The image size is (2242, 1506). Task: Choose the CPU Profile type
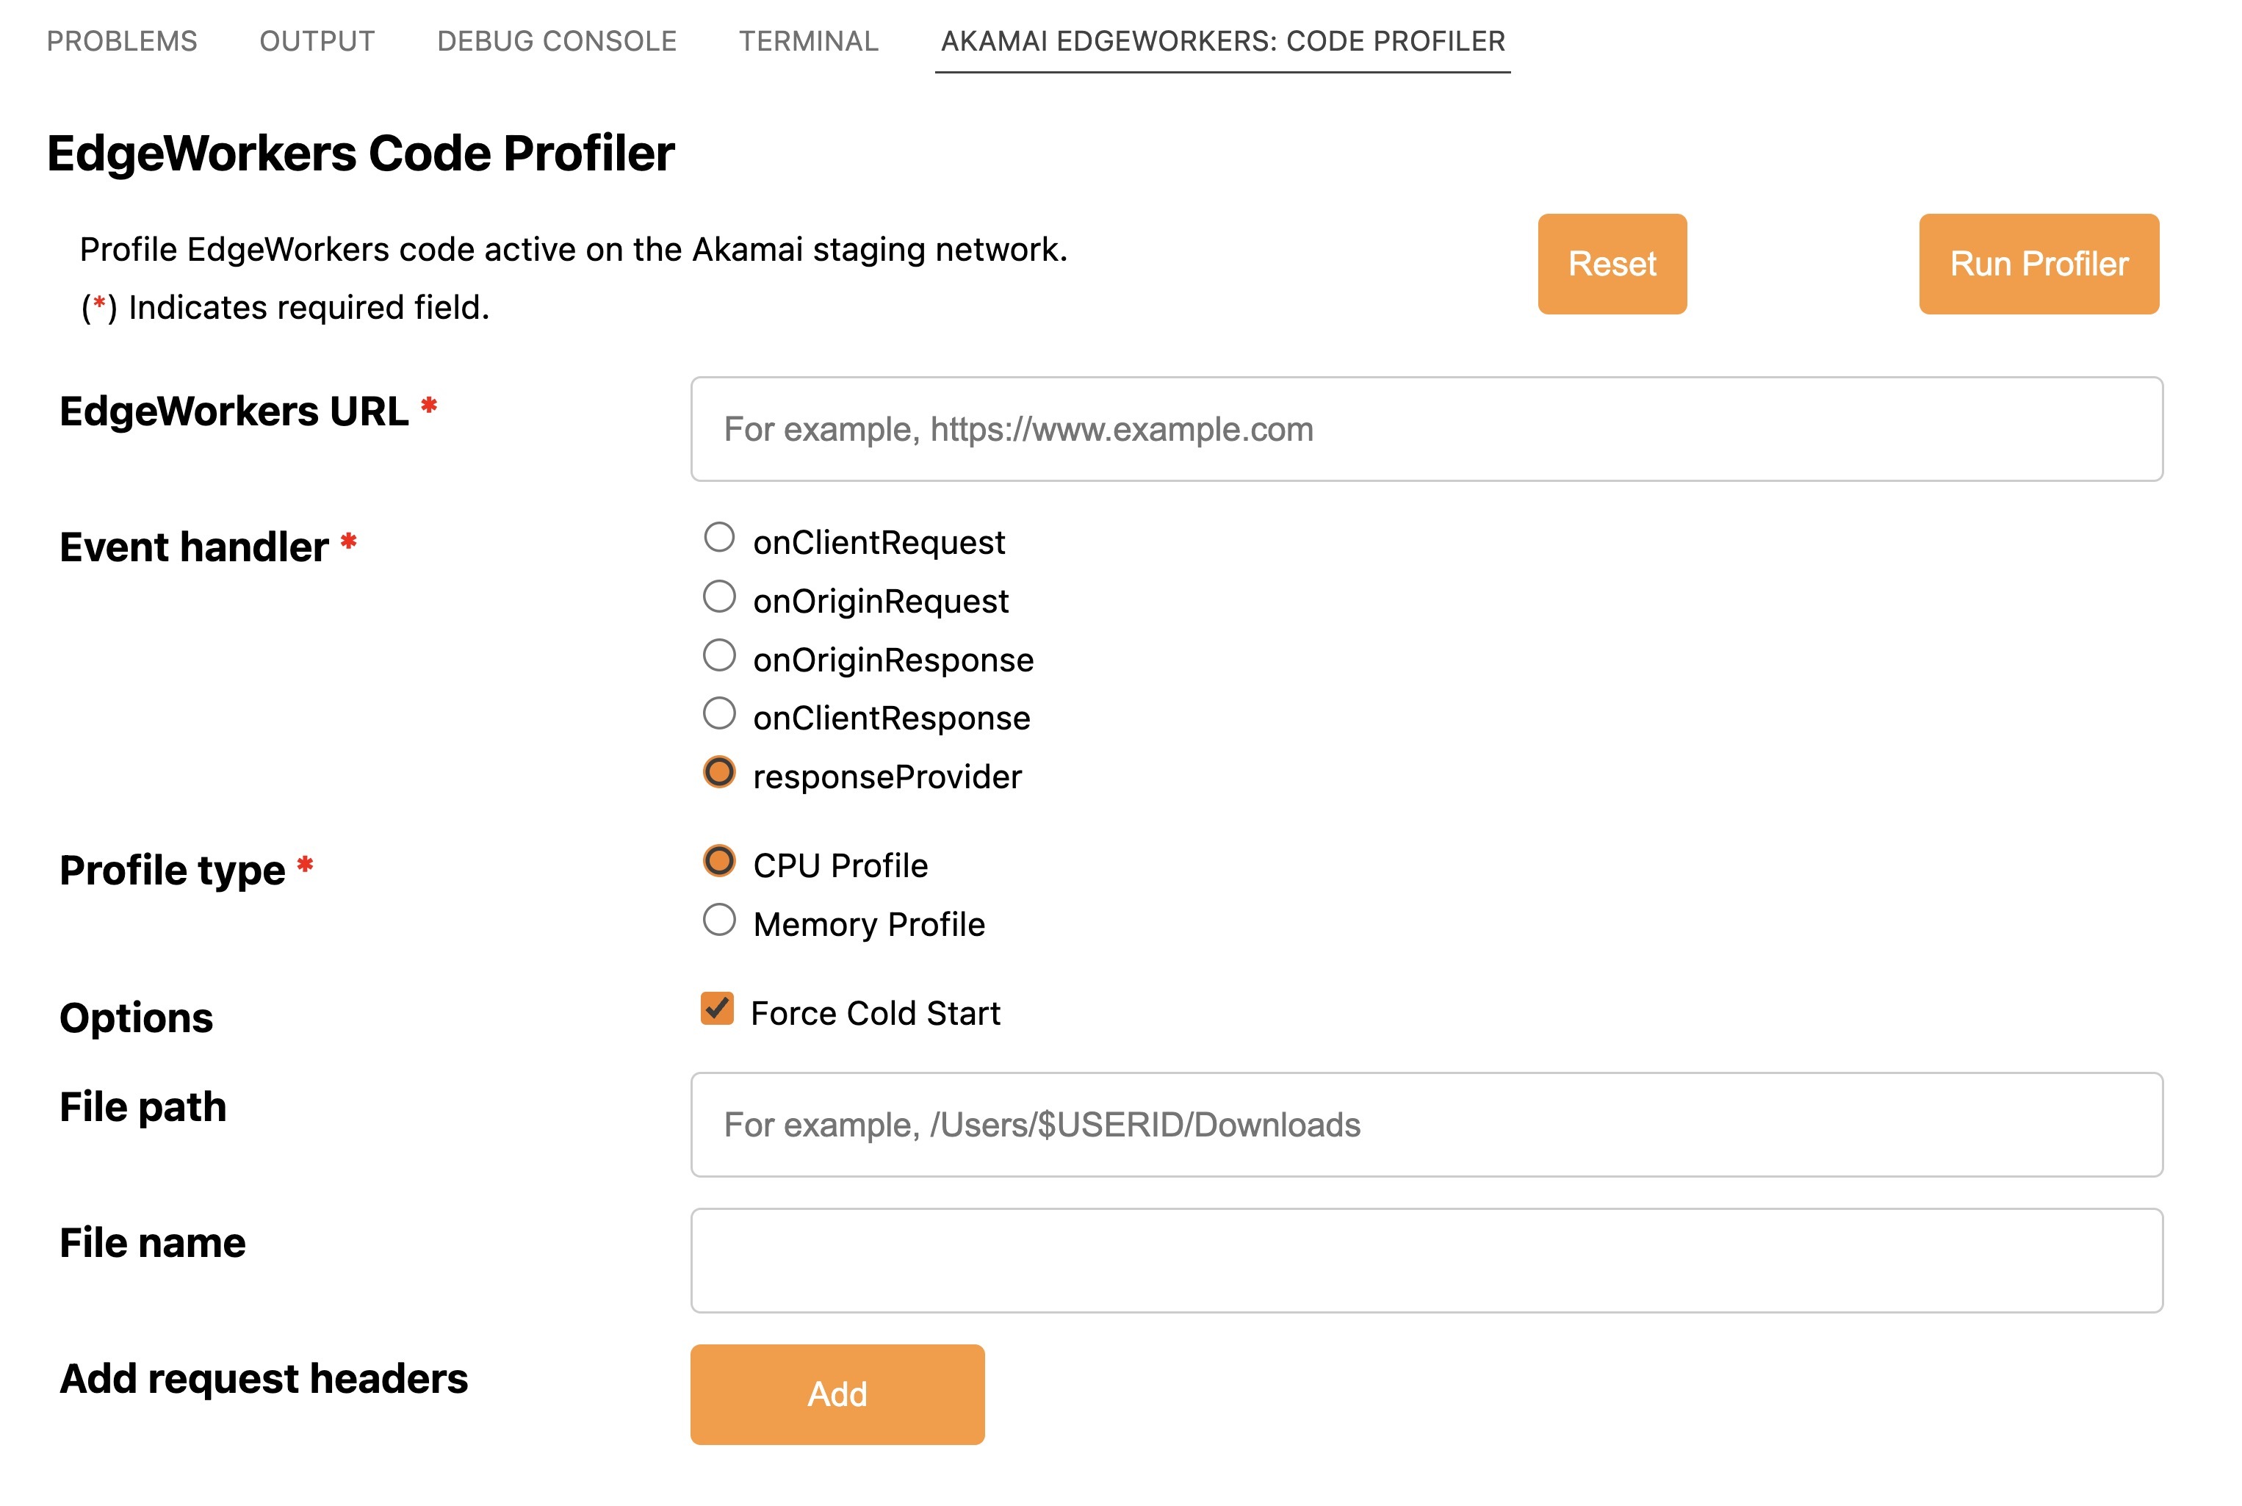tap(719, 862)
